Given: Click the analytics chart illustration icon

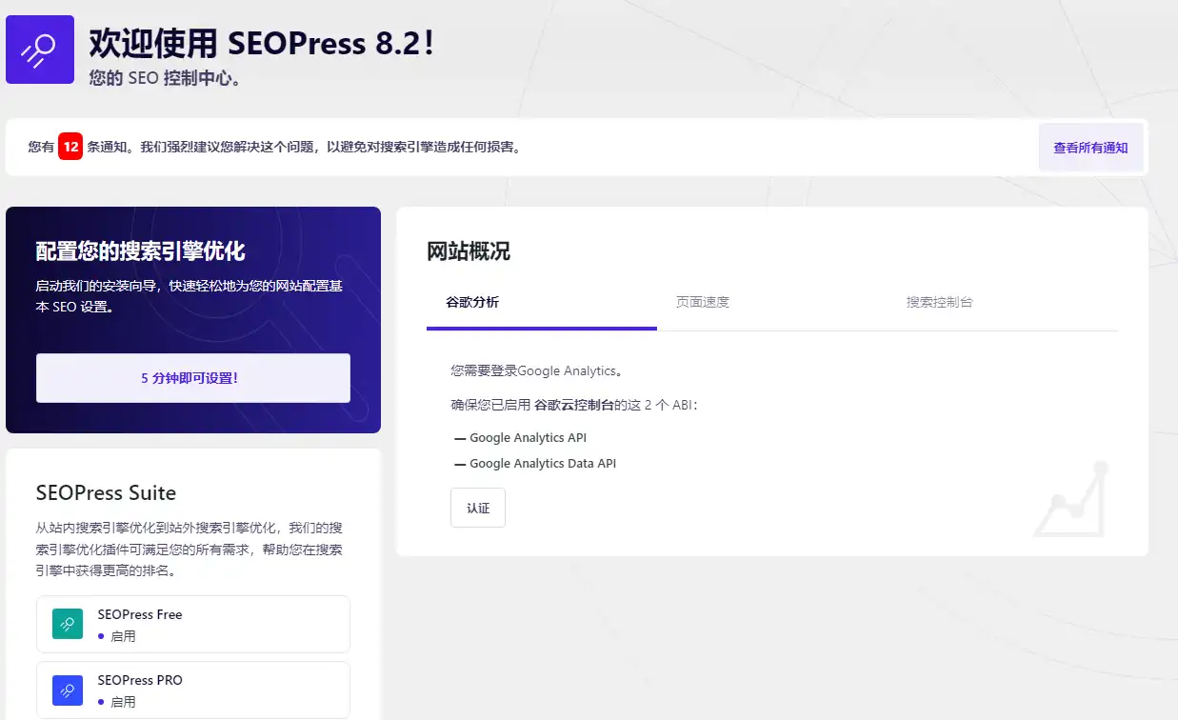Looking at the screenshot, I should [1068, 501].
